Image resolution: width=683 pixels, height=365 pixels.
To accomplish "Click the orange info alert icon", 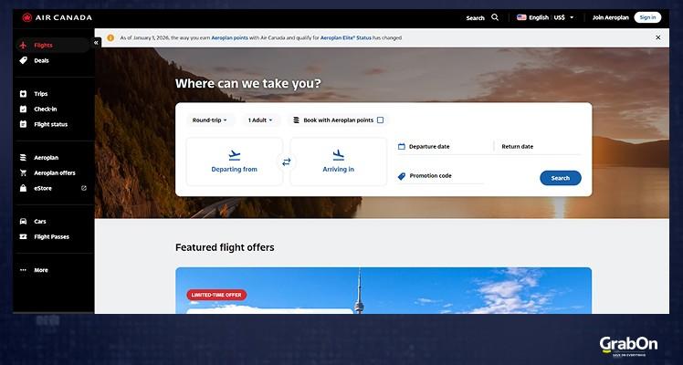I will [x=110, y=37].
